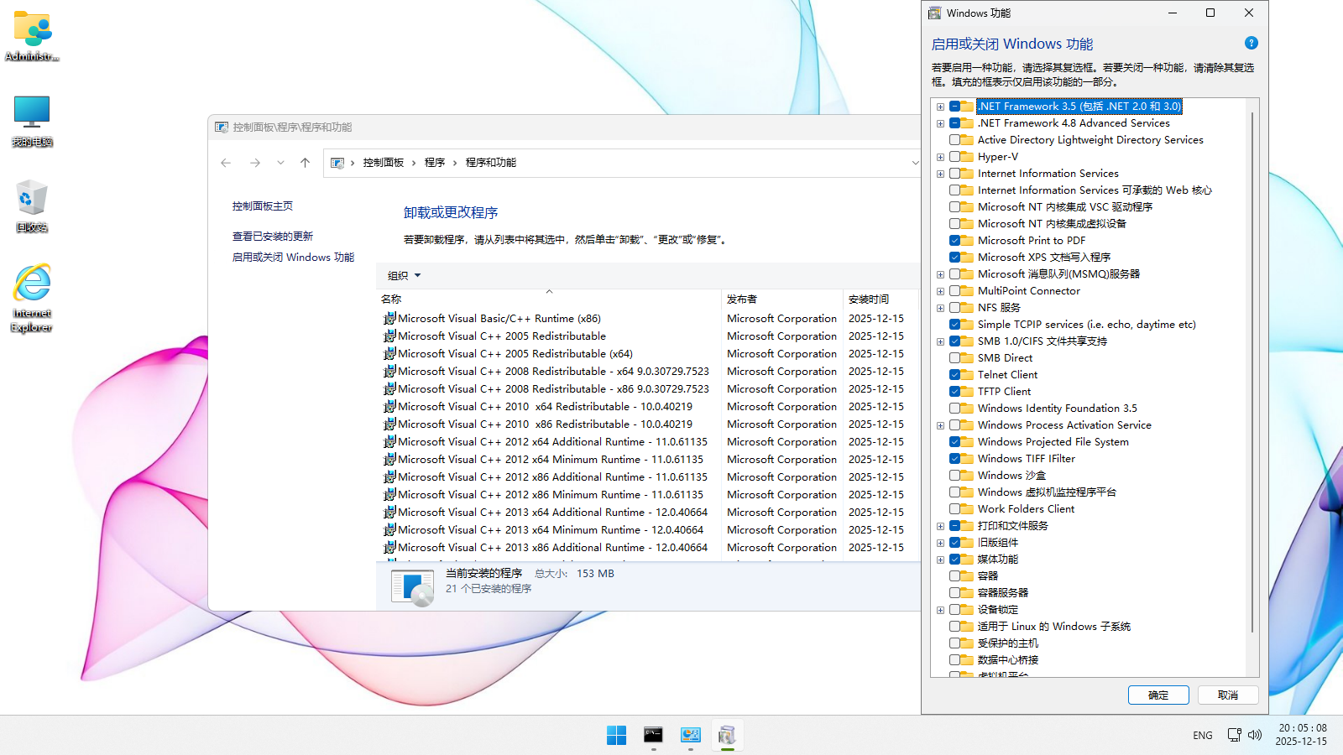
Task: Expand .NET Framework 4.8 Advanced Services
Action: coord(940,123)
